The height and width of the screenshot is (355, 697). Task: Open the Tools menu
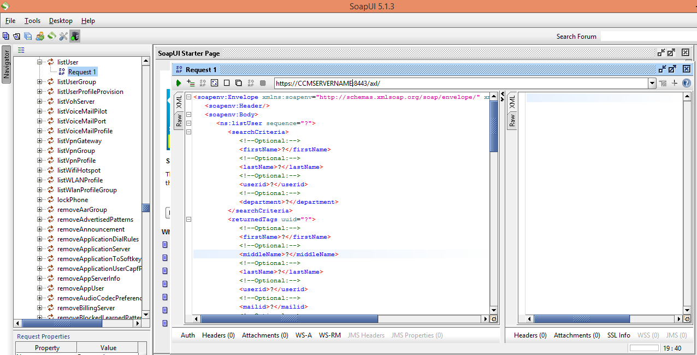(x=32, y=21)
